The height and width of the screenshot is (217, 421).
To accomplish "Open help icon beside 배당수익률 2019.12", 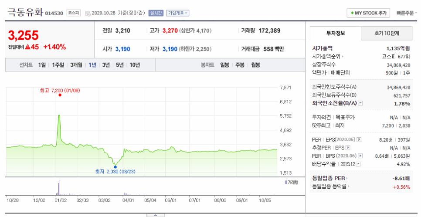I will click(358, 164).
